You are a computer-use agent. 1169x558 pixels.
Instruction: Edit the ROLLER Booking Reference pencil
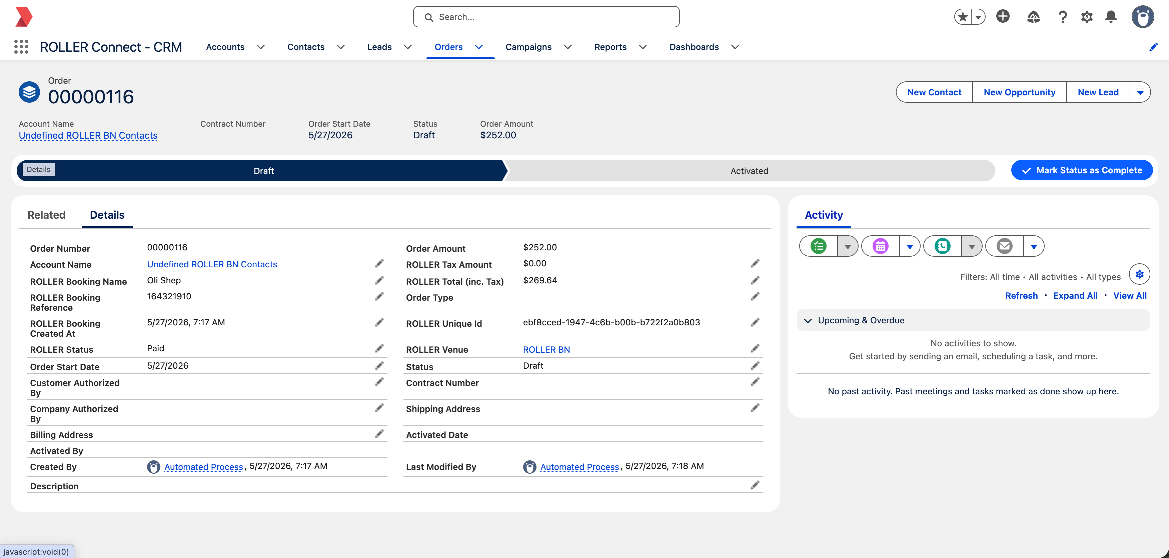click(379, 296)
